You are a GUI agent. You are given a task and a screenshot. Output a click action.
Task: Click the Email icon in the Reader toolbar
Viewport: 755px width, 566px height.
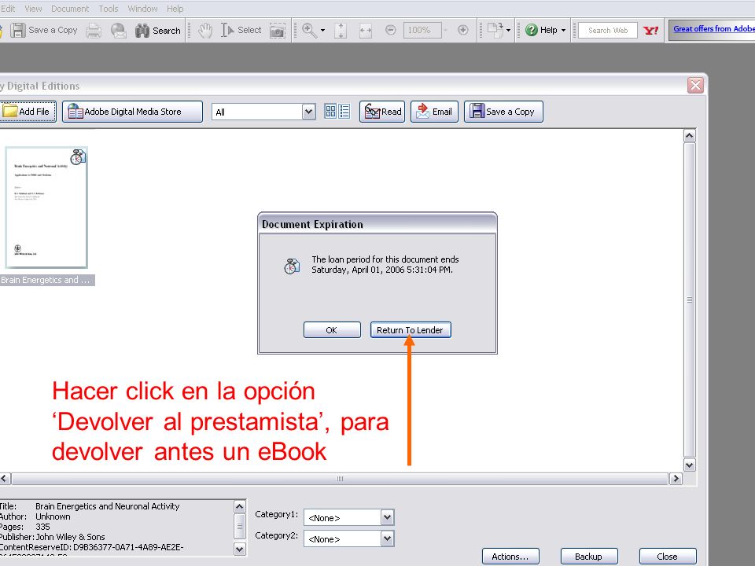click(x=119, y=31)
